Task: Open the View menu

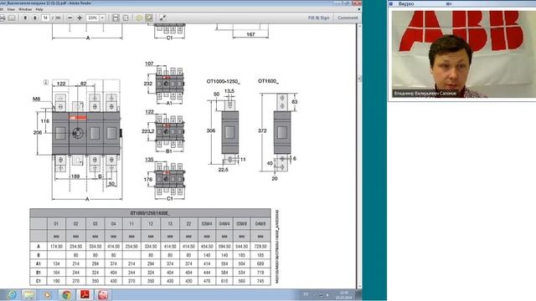Action: point(11,9)
